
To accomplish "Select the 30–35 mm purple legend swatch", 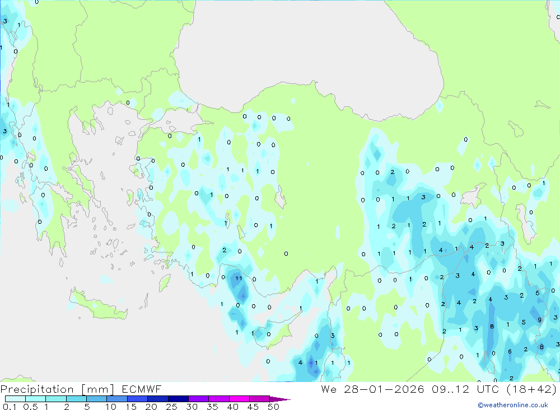I will (199, 399).
